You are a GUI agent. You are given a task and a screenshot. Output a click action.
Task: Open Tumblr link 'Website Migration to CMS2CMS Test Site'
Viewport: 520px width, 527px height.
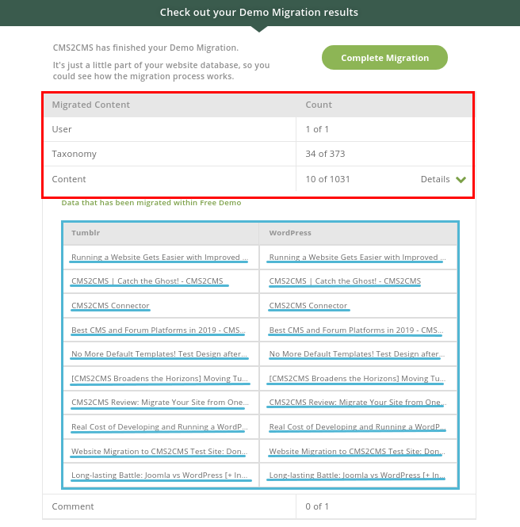159,452
